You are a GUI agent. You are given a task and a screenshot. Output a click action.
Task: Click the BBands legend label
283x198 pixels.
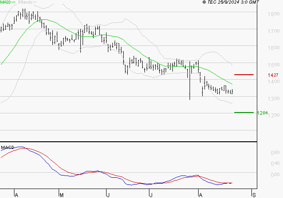pyautogui.click(x=25, y=2)
